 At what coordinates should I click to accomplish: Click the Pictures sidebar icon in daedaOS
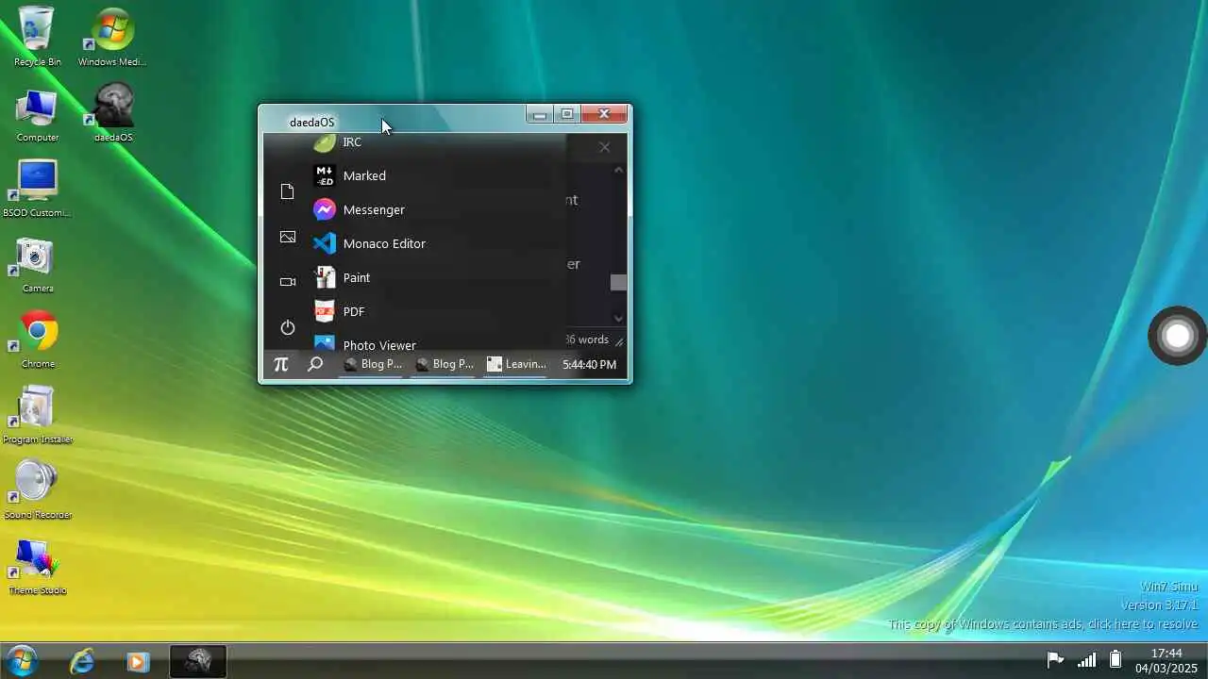(288, 237)
